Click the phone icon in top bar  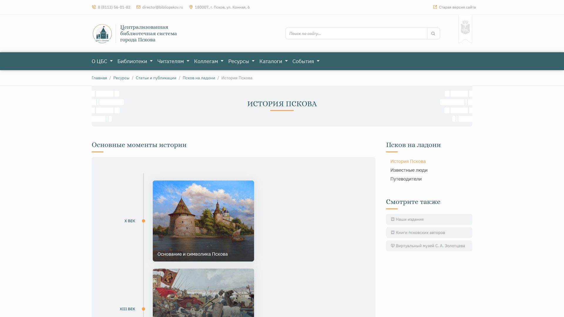point(94,7)
